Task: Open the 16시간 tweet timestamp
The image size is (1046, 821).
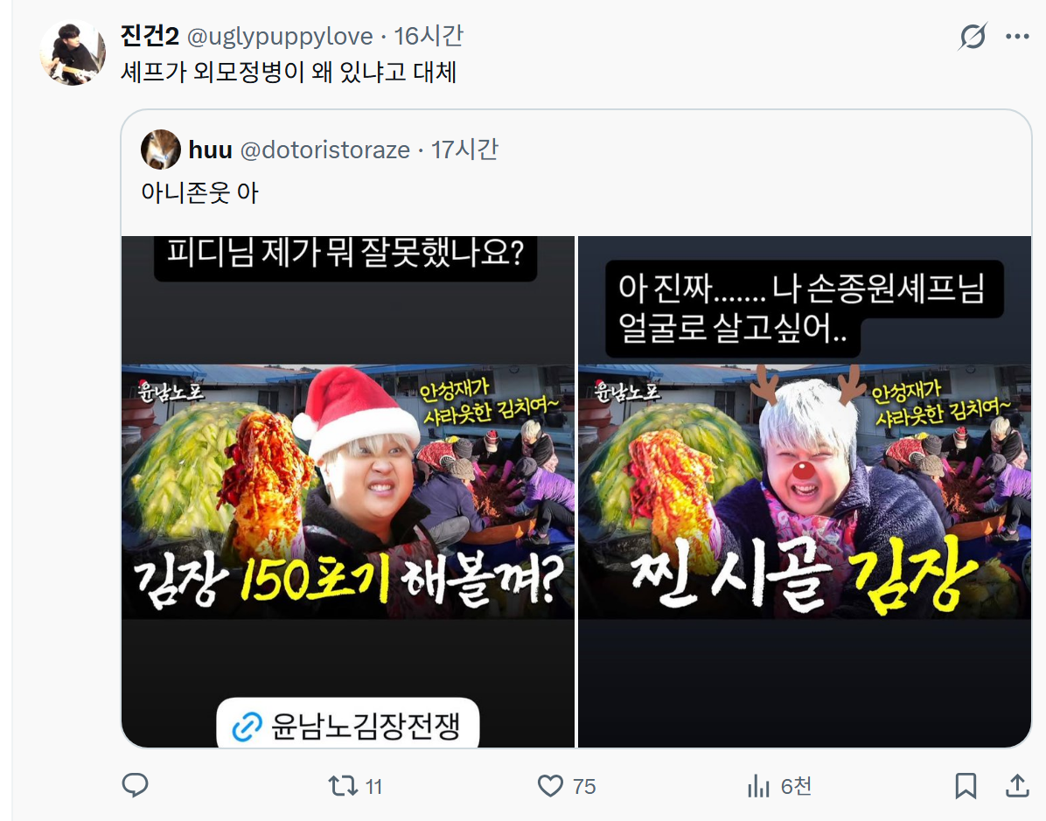Action: tap(429, 36)
